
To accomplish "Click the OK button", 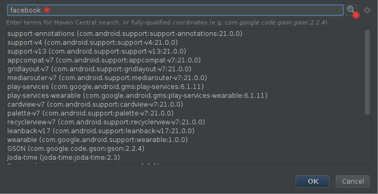I will [312, 182].
